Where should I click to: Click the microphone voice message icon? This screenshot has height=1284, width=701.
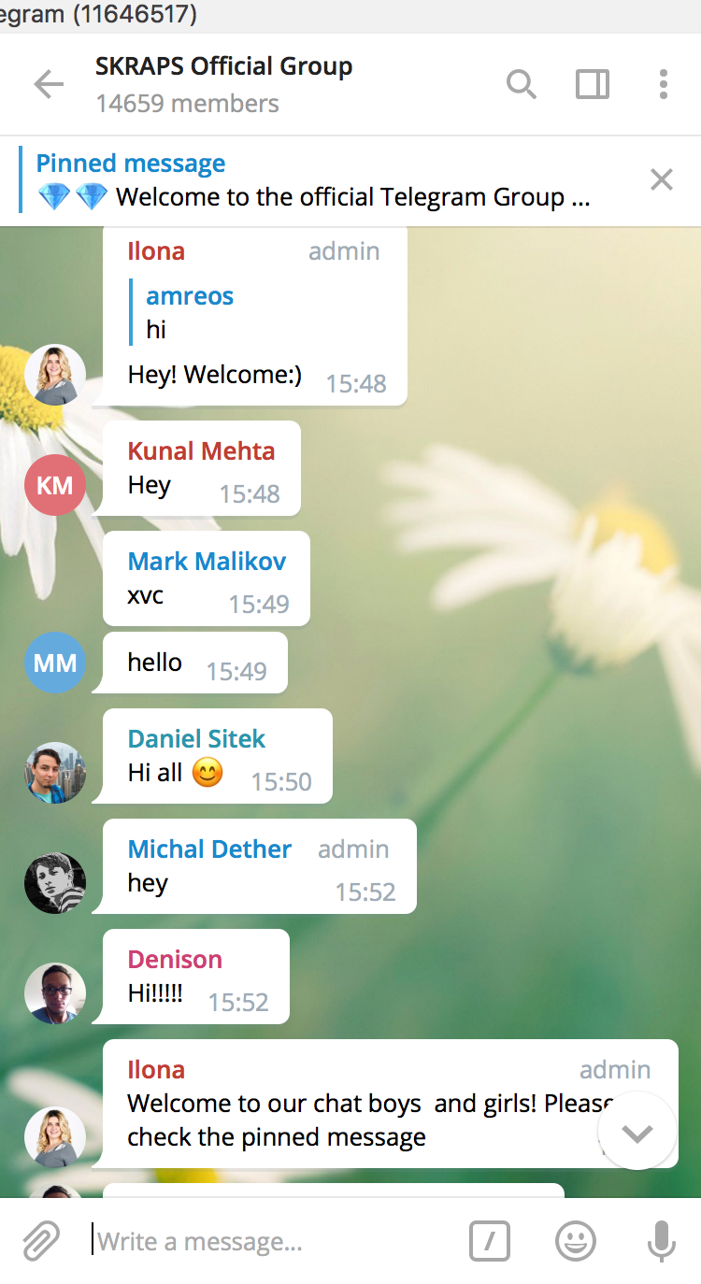pyautogui.click(x=662, y=1241)
